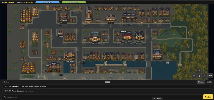Select the Autogarage building
The width and height of the screenshot is (214, 100).
coord(129,17)
